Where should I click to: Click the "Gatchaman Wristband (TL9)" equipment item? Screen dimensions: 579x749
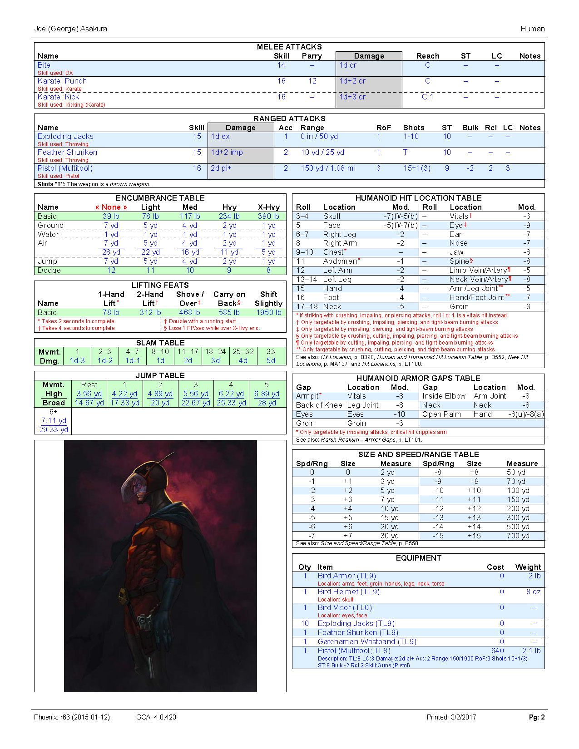click(x=367, y=642)
